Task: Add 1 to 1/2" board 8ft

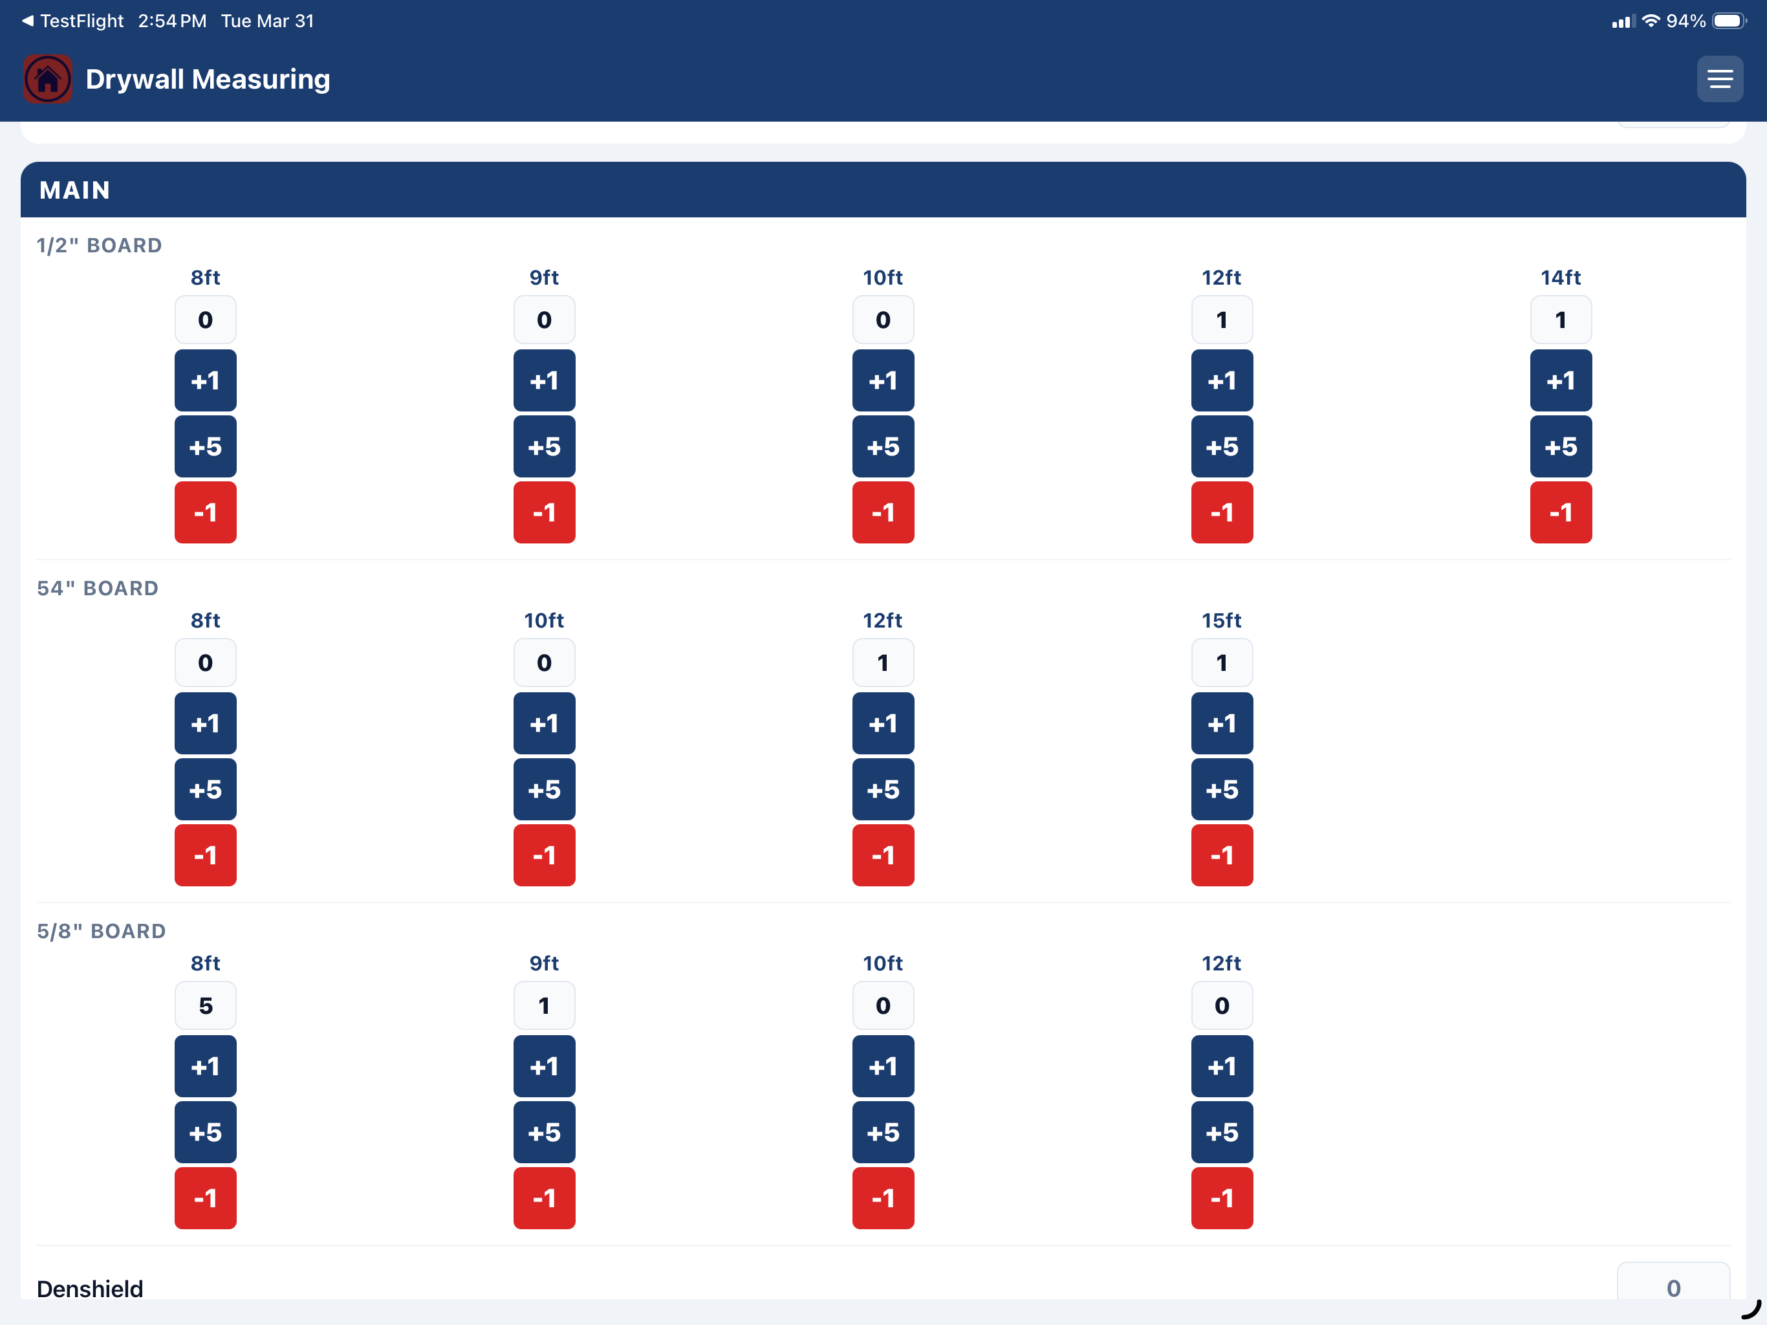Action: coord(205,380)
